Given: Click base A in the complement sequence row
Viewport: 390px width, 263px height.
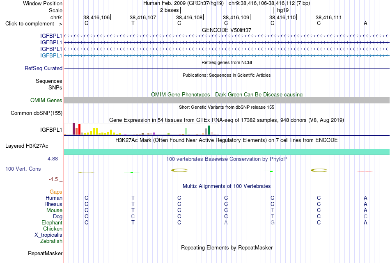Looking at the screenshot, I should 365,23.
